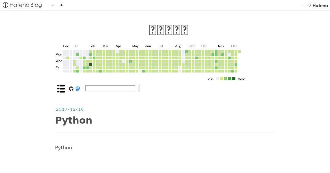
Task: Open the Python article title
Action: (x=74, y=120)
